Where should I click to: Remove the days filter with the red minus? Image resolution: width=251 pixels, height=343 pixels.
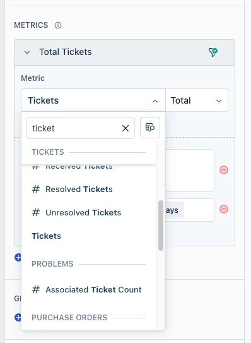pos(224,209)
